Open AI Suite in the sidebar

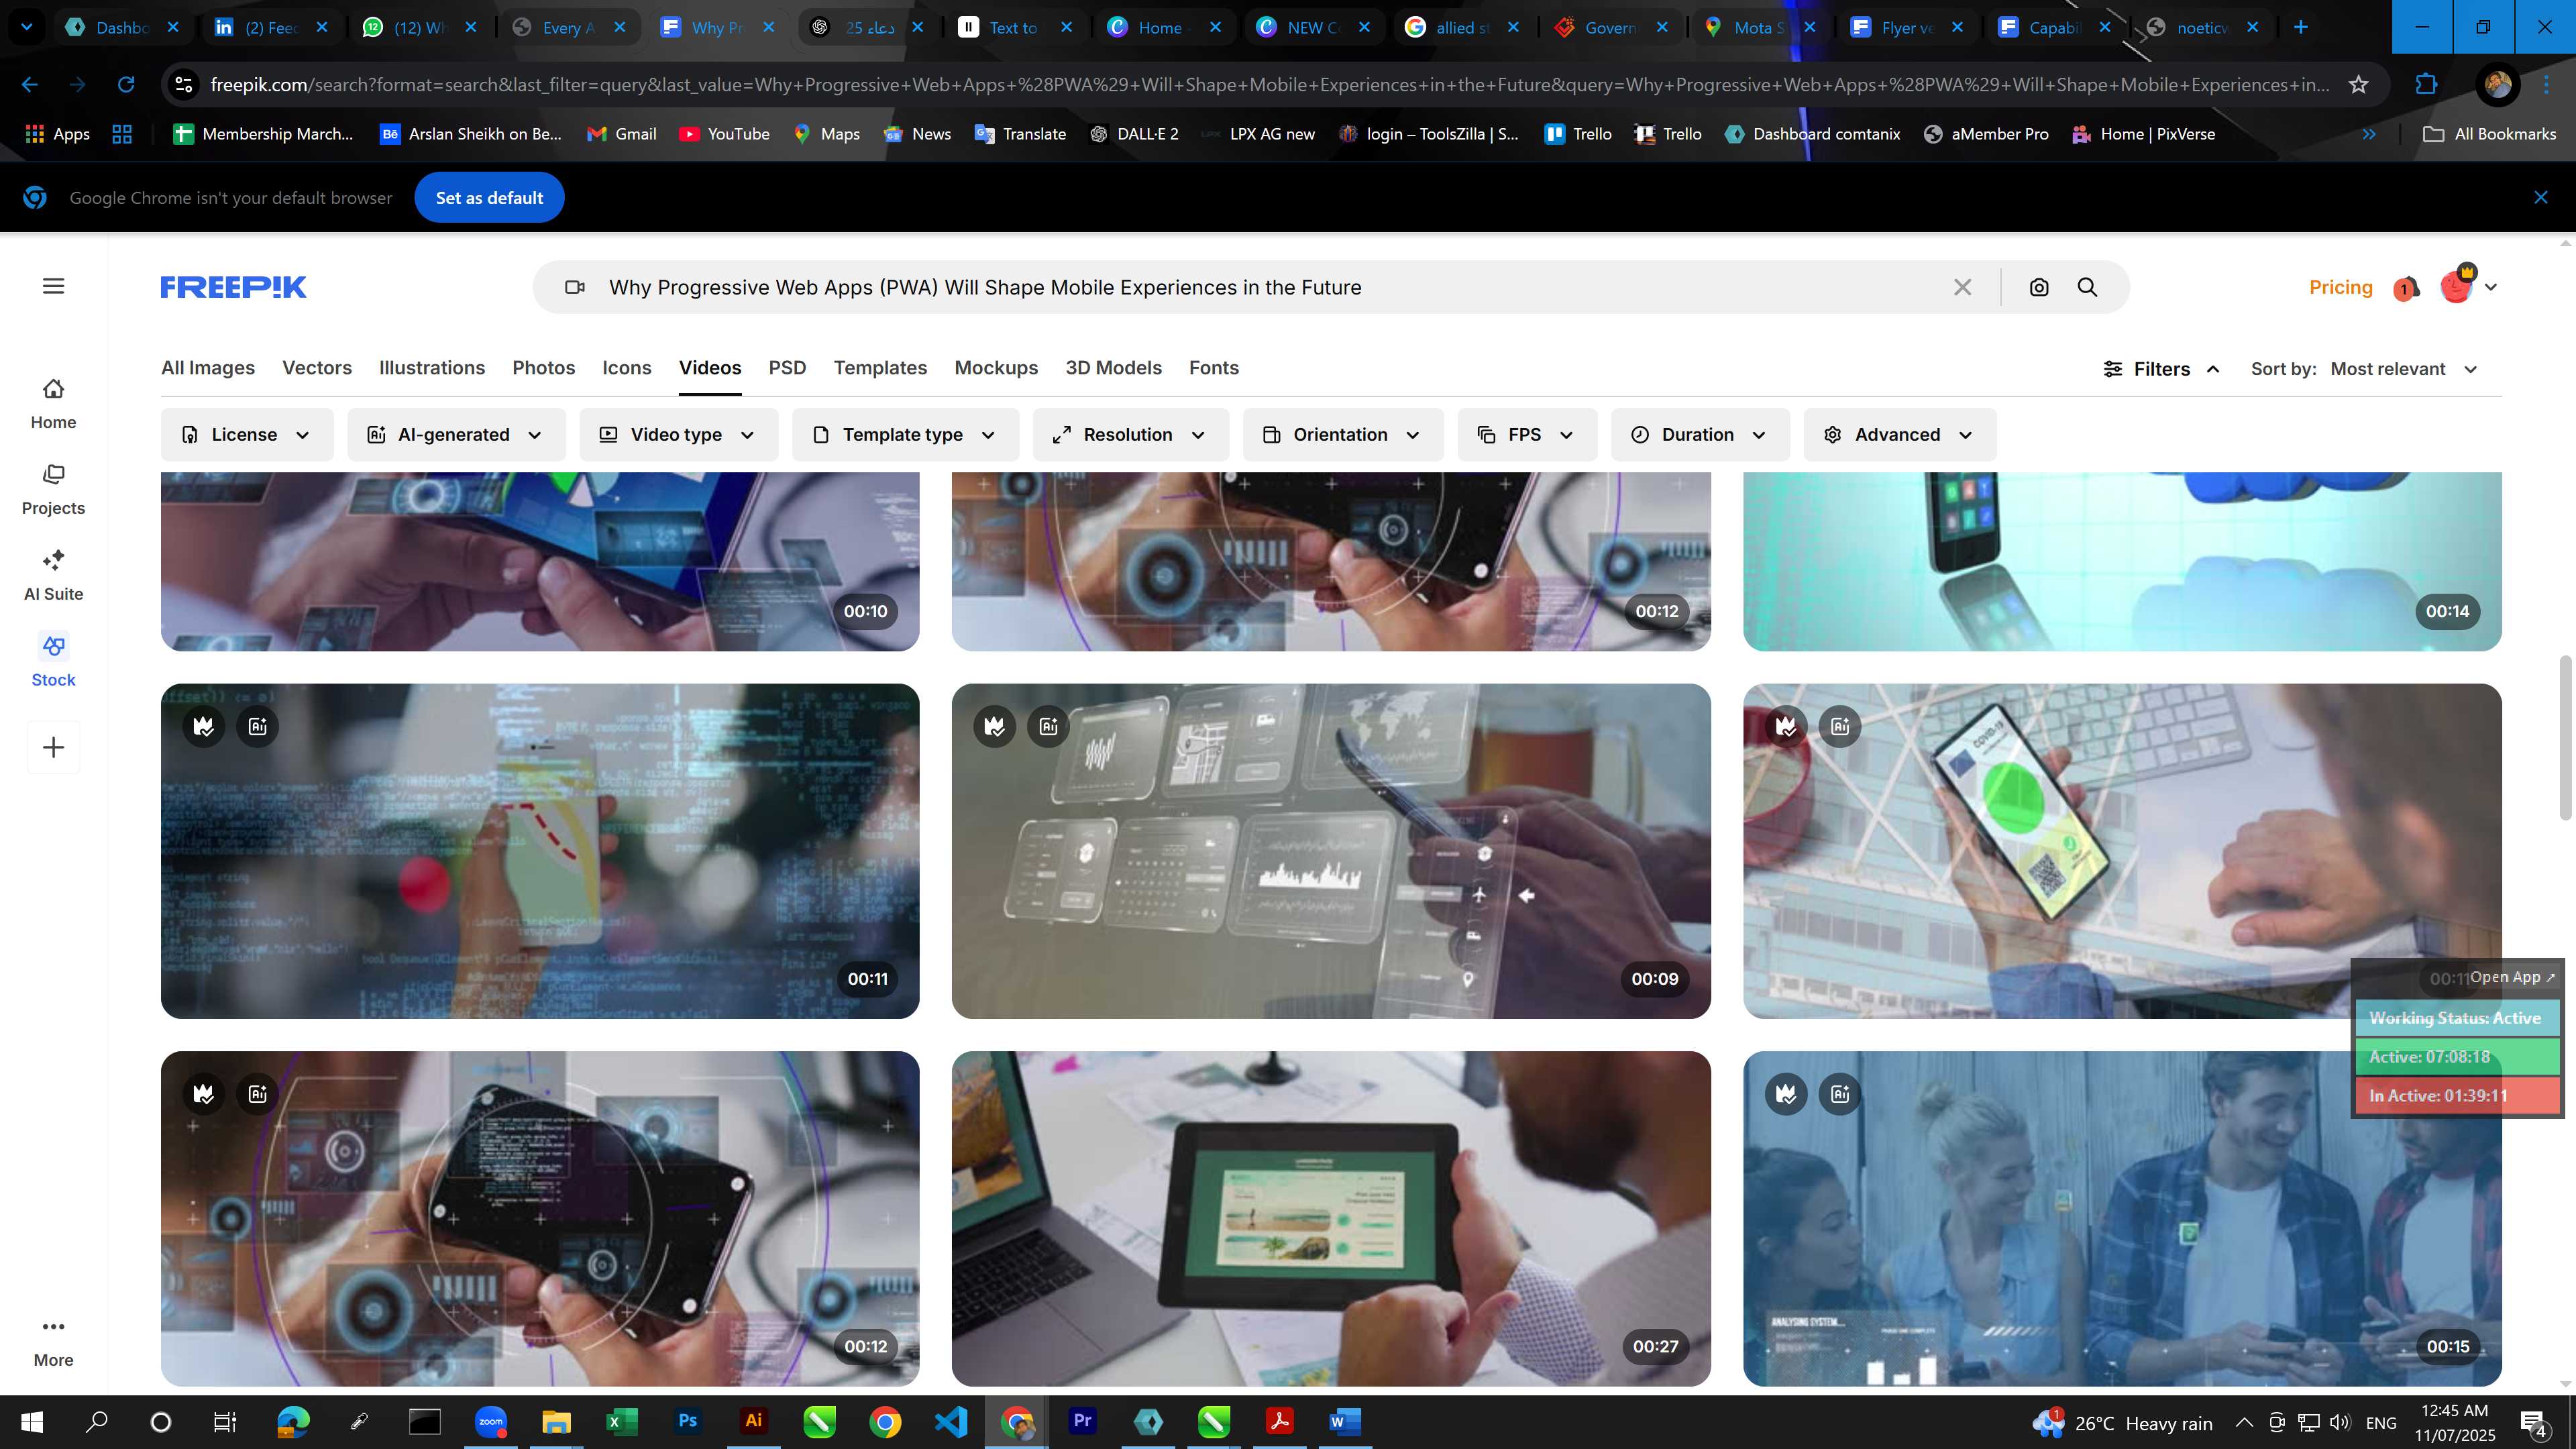pos(53,576)
